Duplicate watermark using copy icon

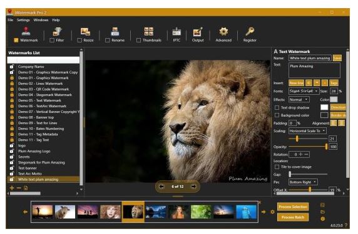[26, 188]
